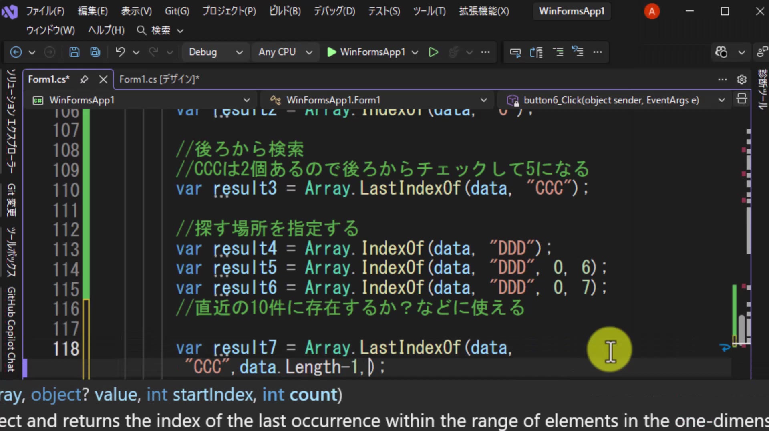Open the Git 変更 side panel

(x=11, y=200)
